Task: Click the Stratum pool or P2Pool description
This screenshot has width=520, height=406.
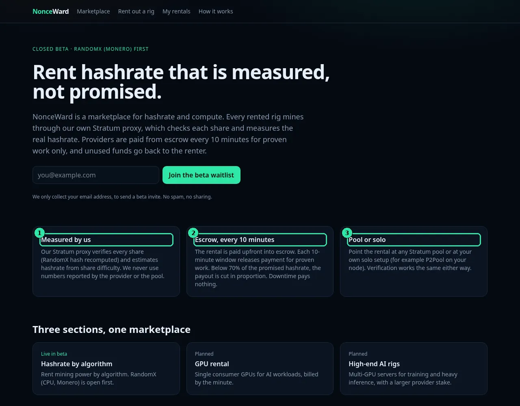Action: tap(410, 260)
